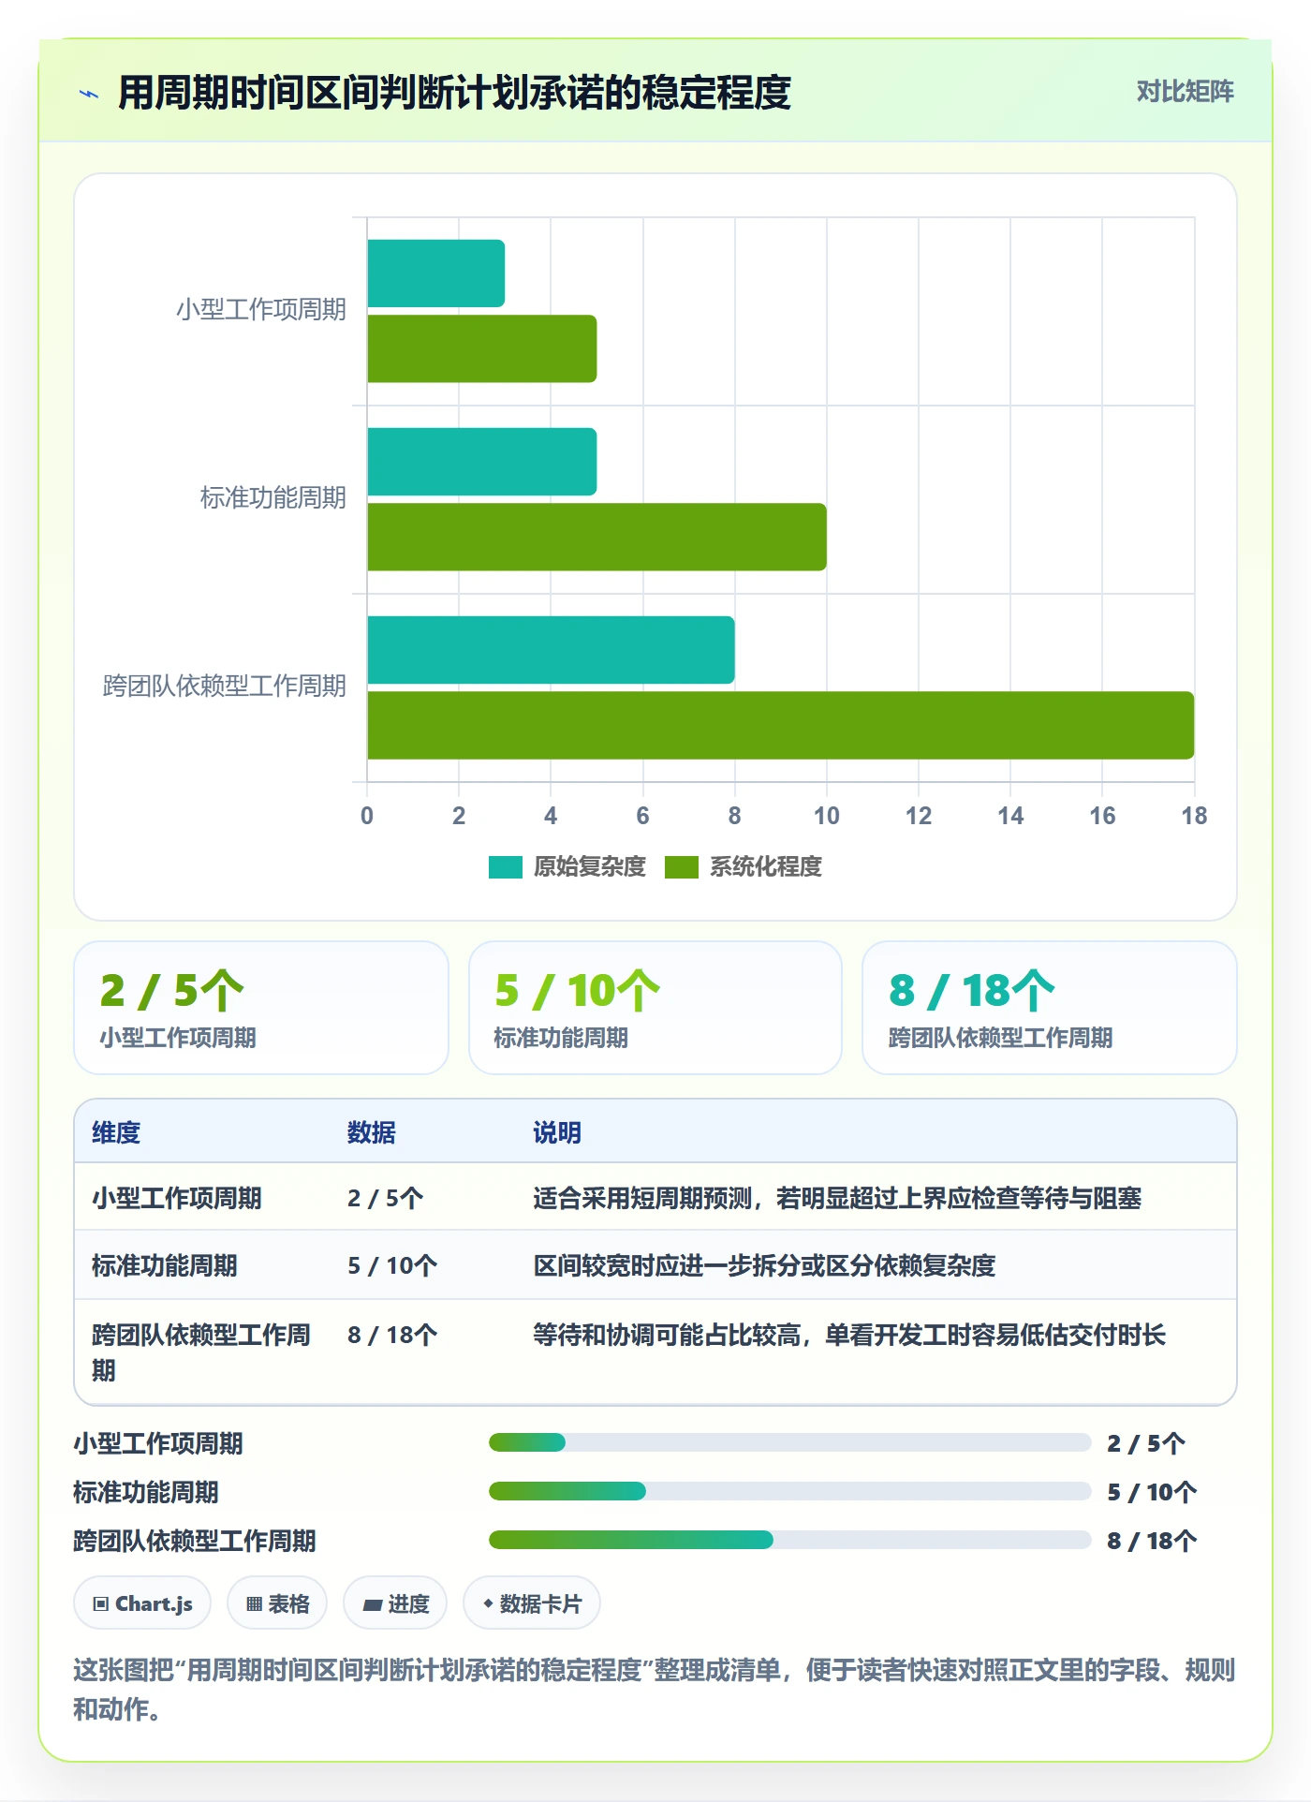1311x1802 pixels.
Task: Click the 小型工作项周期 progress bar
Action: (x=789, y=1442)
